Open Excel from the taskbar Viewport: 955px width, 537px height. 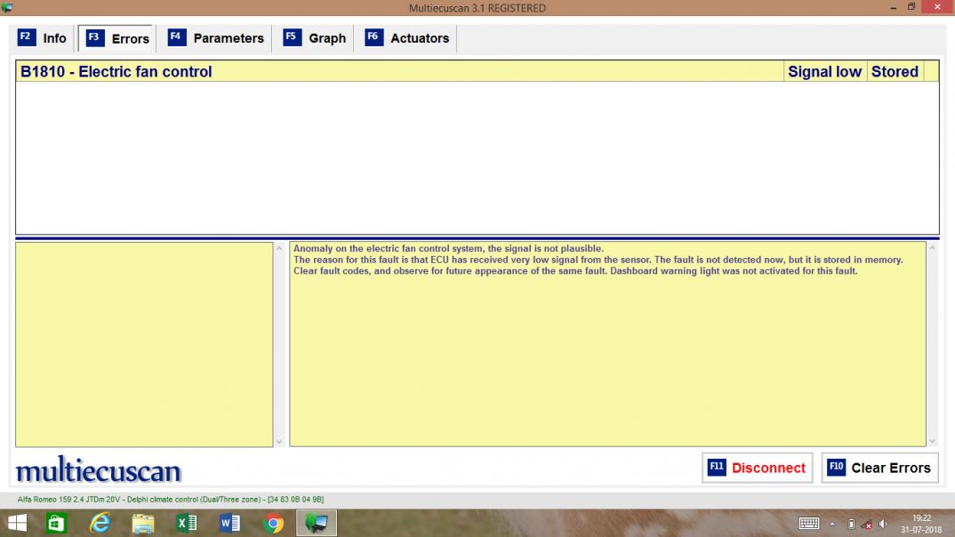[187, 523]
